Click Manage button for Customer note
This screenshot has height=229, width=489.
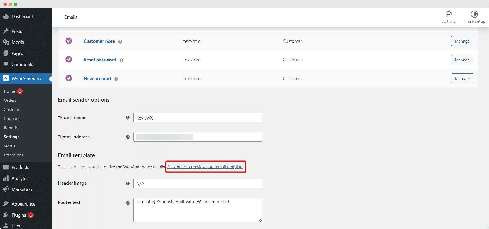click(x=462, y=41)
